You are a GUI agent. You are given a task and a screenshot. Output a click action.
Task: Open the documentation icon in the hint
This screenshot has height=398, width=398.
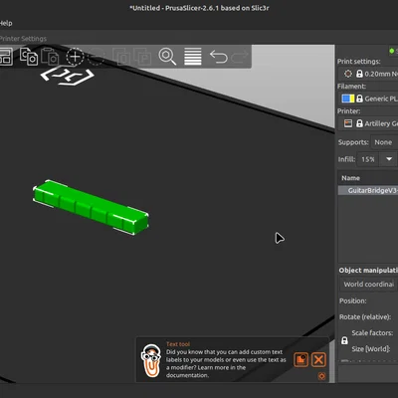(x=301, y=360)
